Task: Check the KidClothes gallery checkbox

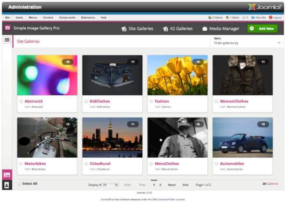Action: coord(86,101)
